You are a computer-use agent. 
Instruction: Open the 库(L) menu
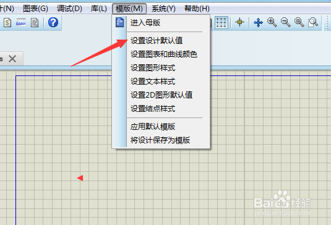pos(99,9)
